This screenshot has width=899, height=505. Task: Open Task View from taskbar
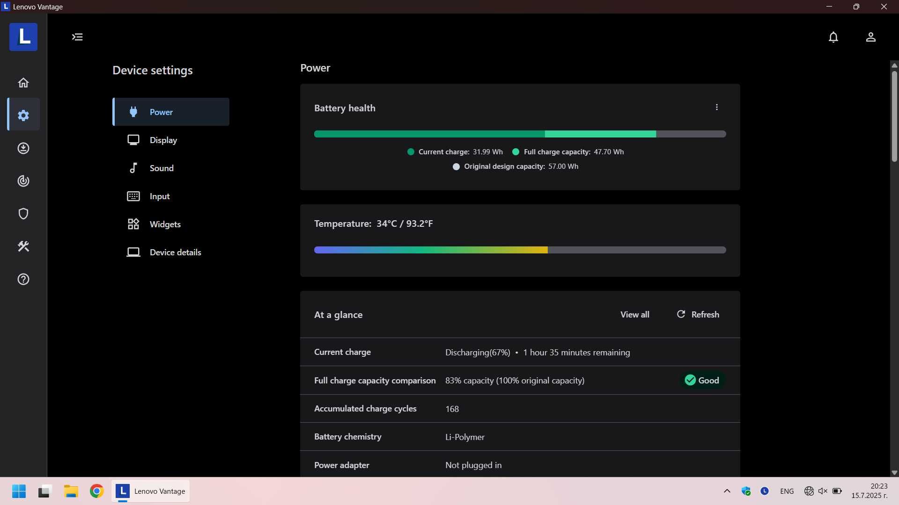click(x=44, y=491)
